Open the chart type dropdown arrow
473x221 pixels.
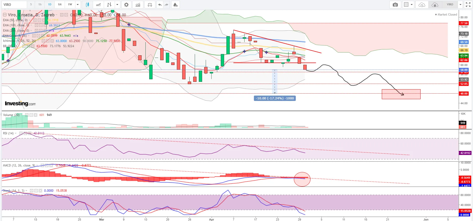click(x=117, y=5)
